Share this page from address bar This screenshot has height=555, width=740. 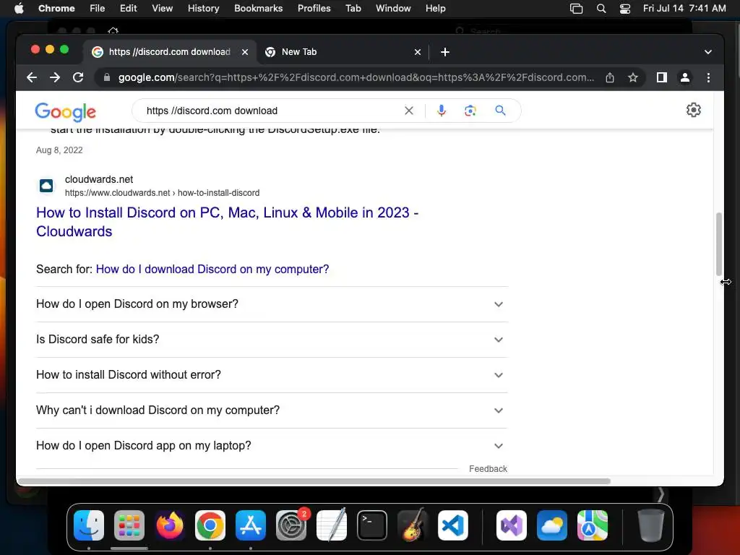coord(610,77)
